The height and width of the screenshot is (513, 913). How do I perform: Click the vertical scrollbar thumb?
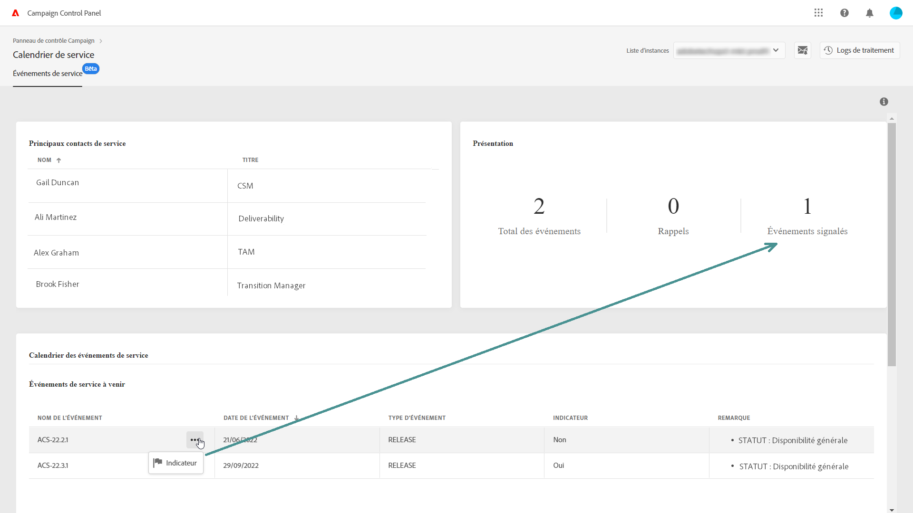click(892, 245)
